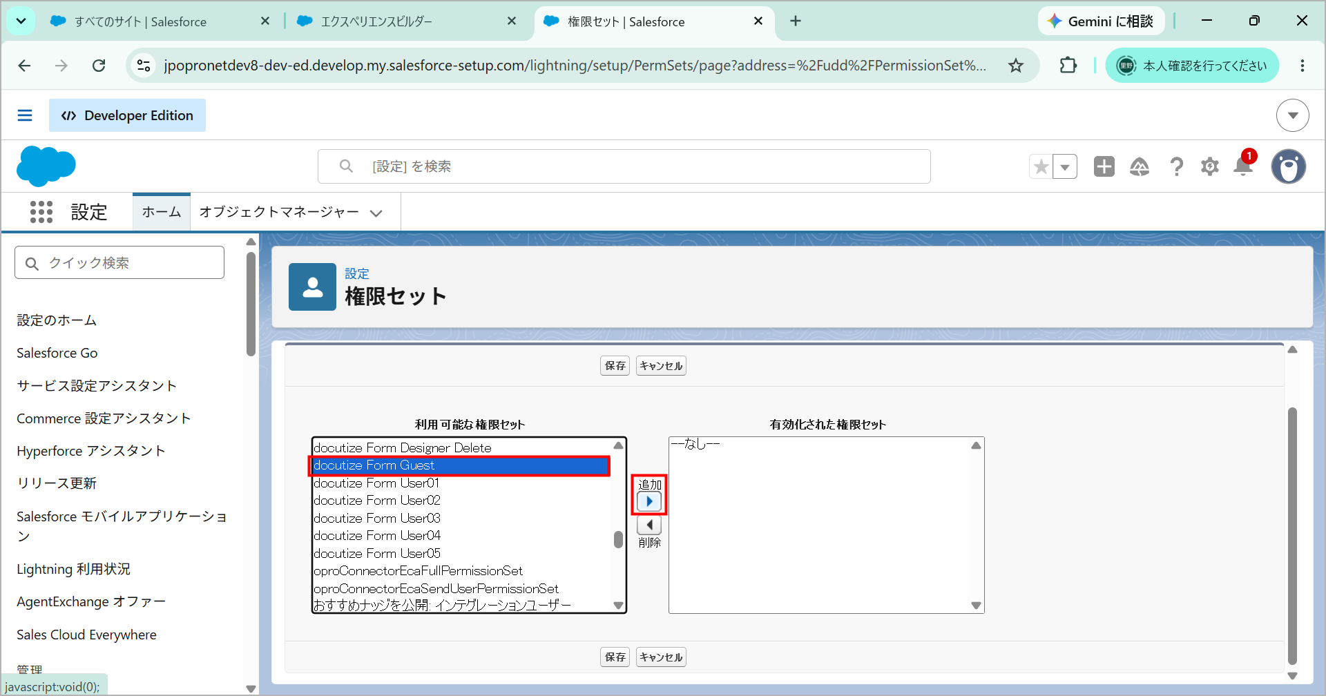Open the Setup gear menu
This screenshot has height=696, width=1326.
pos(1209,166)
